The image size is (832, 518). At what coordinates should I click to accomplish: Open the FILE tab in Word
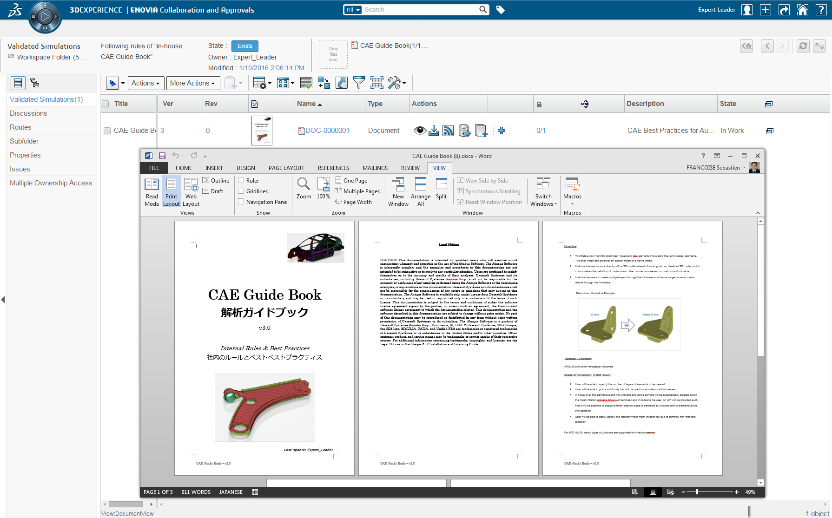point(154,168)
